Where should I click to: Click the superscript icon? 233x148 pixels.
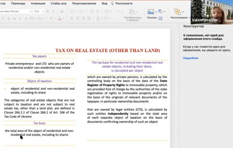(20, 19)
